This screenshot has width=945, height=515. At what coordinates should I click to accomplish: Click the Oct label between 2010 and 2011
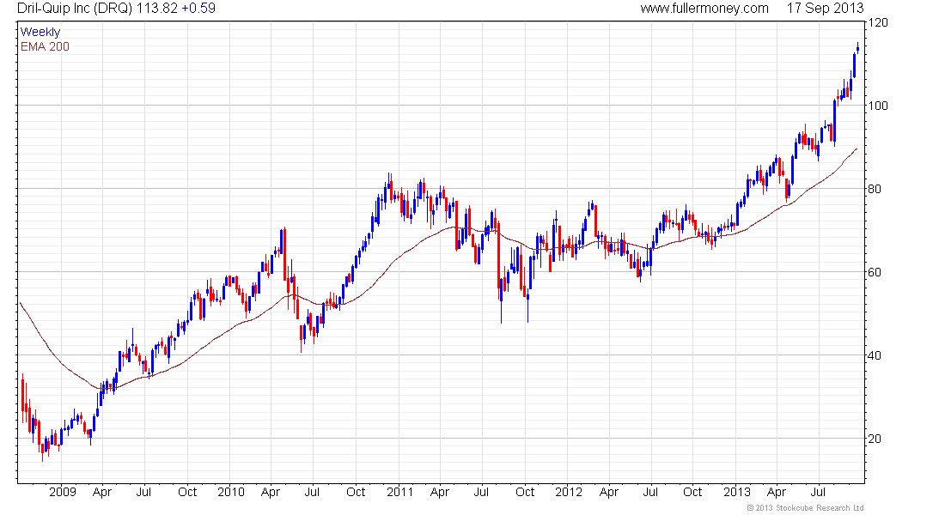click(x=356, y=492)
